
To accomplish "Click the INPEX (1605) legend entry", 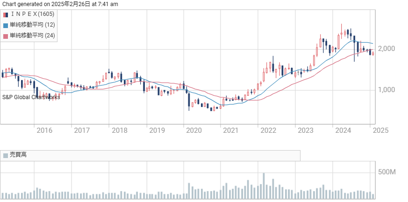I will pos(29,14).
